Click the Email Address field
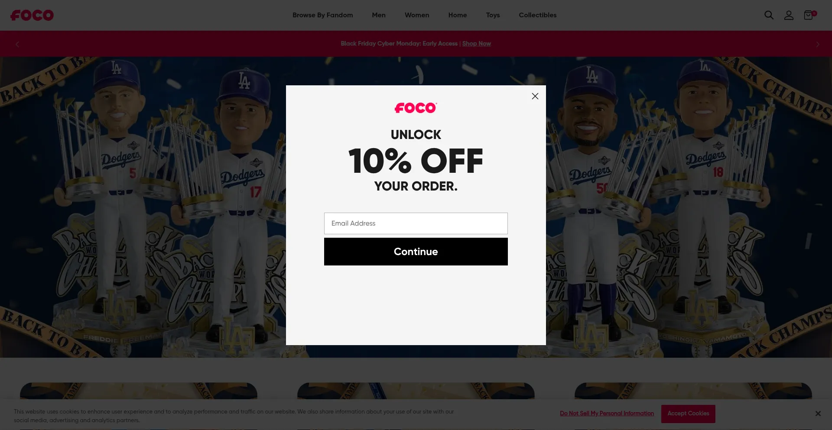Viewport: 832px width, 430px height. click(x=416, y=223)
